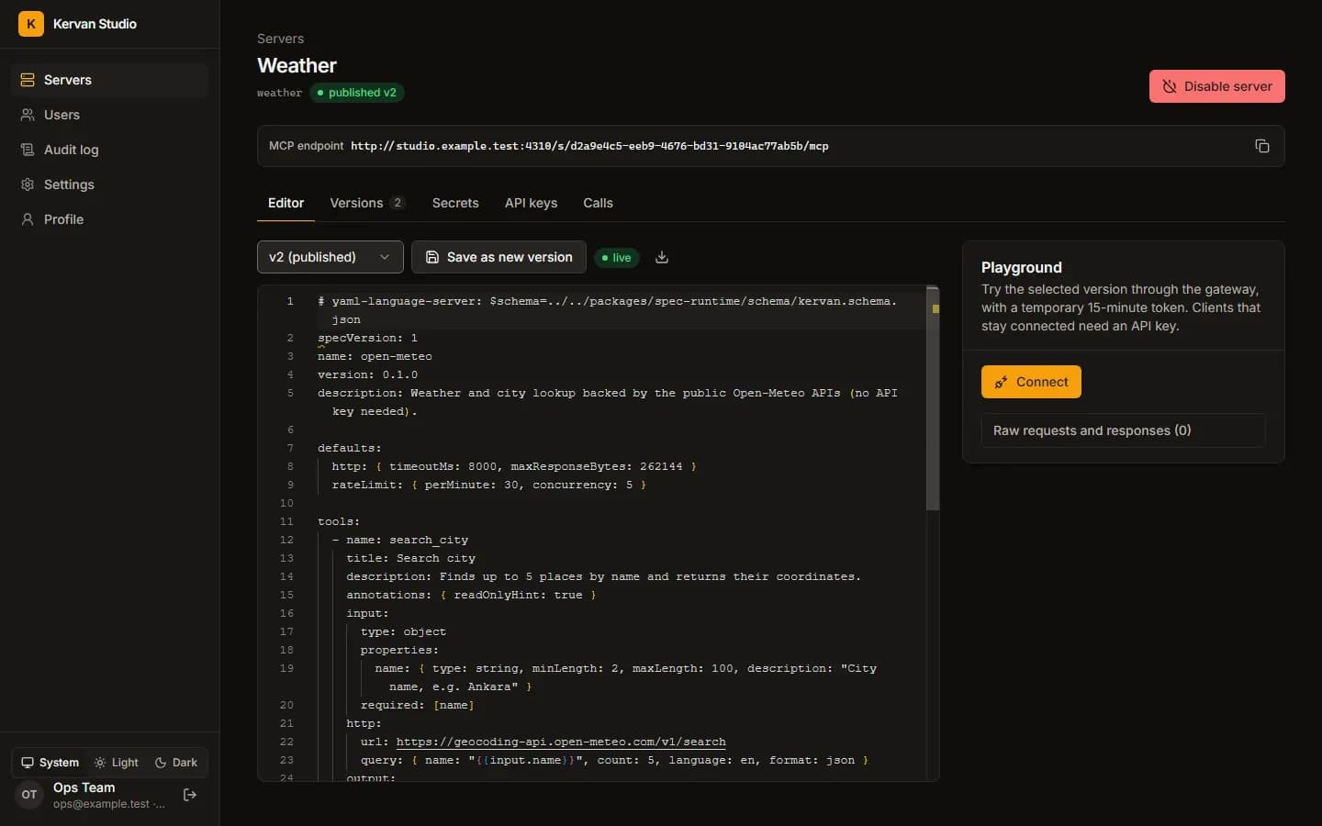Viewport: 1322px width, 826px height.
Task: Click line number 12 in the gutter
Action: click(x=286, y=540)
